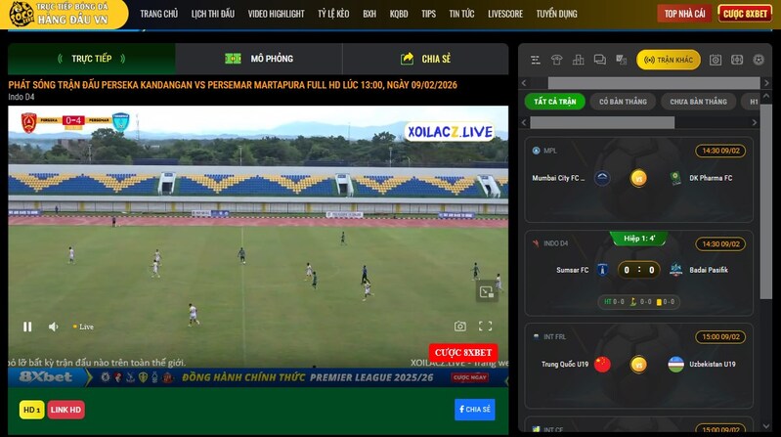Click the Trận Khác button
Screen dimensions: 781x437
pyautogui.click(x=669, y=60)
